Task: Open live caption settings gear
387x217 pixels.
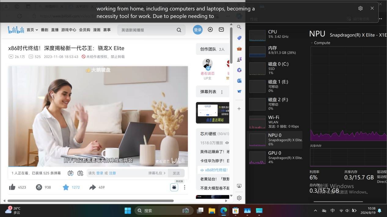Action: tap(360, 8)
